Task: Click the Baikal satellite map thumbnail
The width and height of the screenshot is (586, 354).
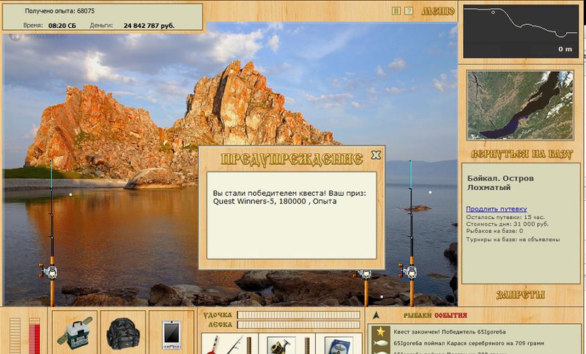Action: pos(520,105)
